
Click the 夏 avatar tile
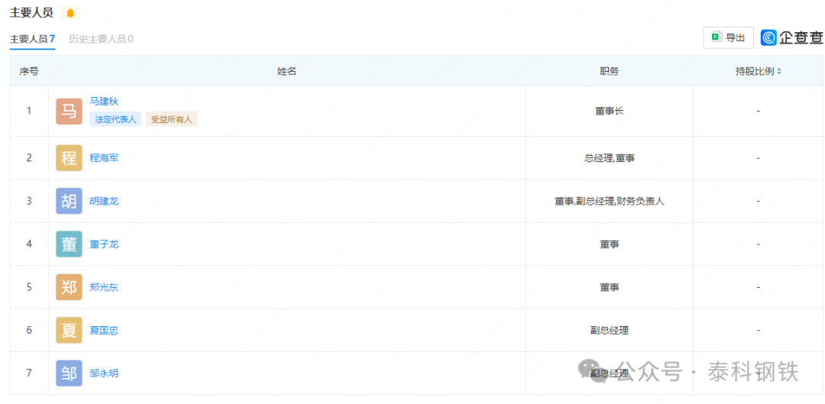69,331
